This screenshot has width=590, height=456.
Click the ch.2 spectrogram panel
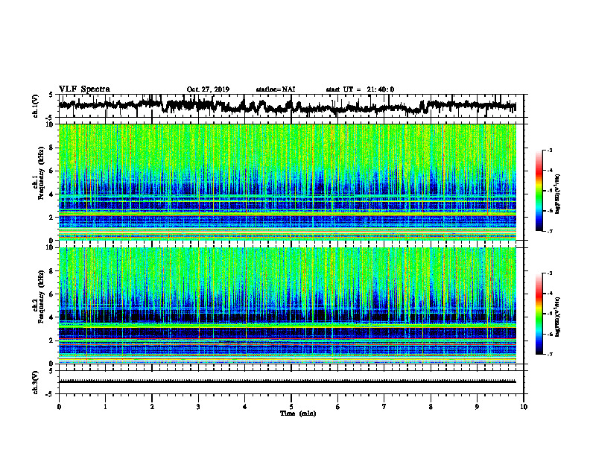pos(287,305)
